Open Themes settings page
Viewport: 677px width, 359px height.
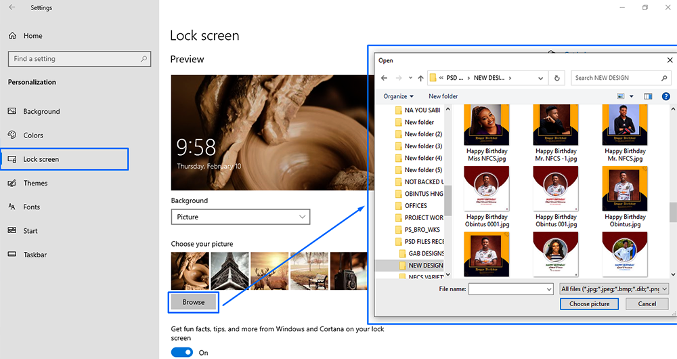28,183
